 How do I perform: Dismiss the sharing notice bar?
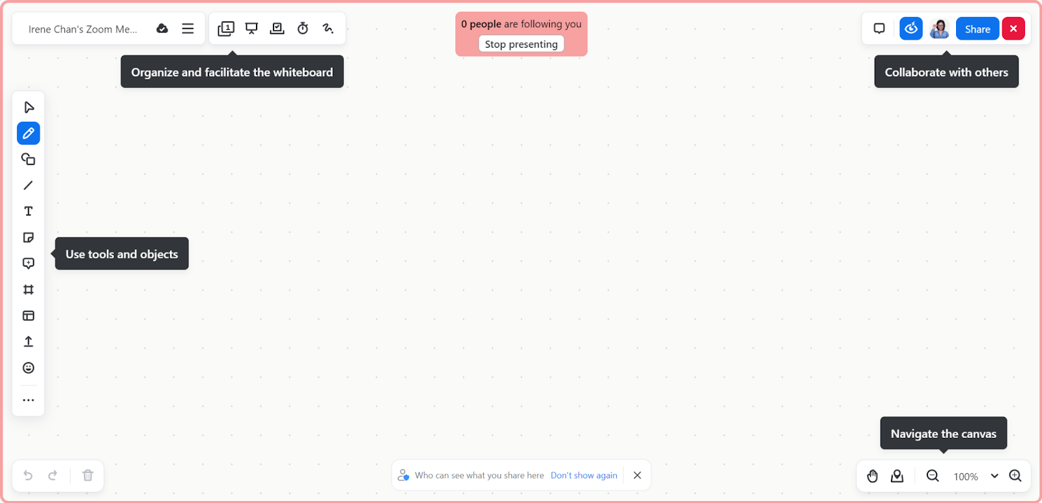pos(638,476)
